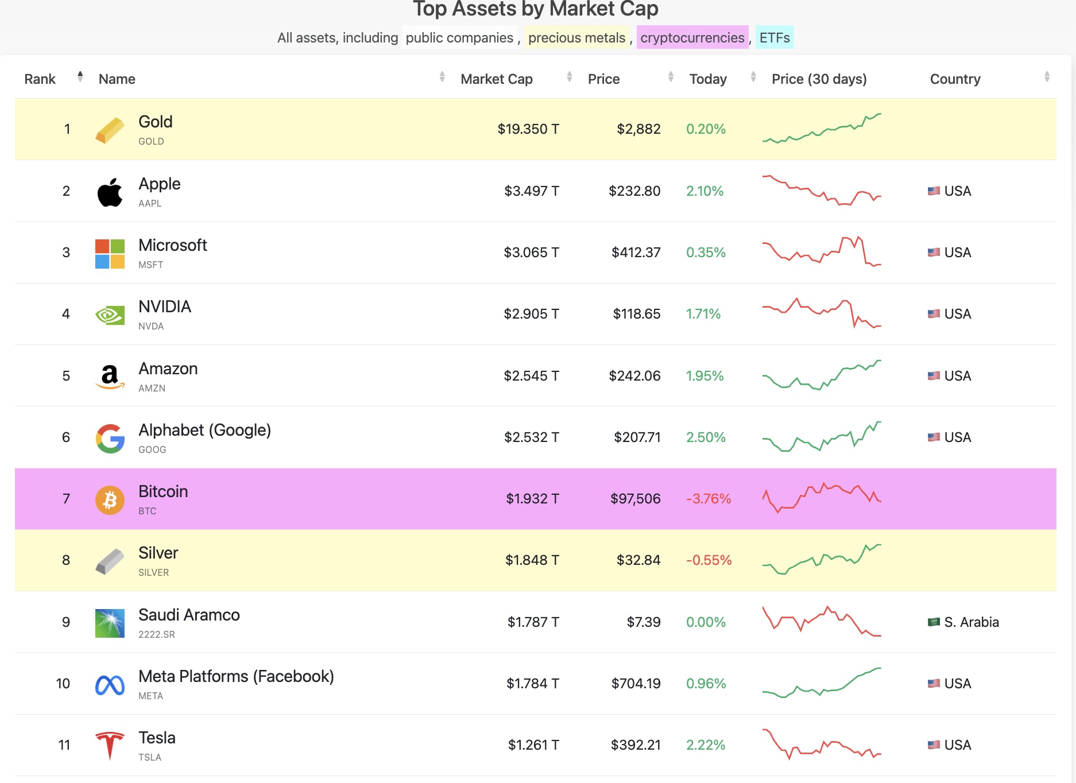
Task: Click the NVIDIA logo icon
Action: pos(110,315)
